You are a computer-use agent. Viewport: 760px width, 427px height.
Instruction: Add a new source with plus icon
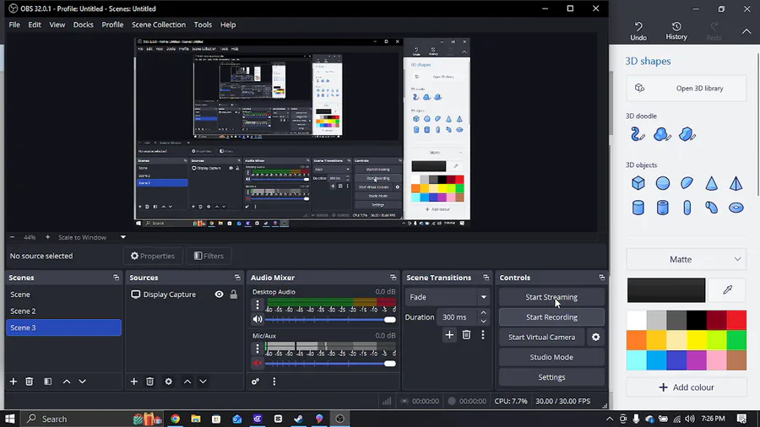click(133, 381)
